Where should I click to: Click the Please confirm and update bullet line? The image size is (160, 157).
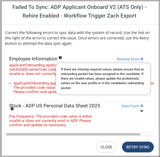35,92
